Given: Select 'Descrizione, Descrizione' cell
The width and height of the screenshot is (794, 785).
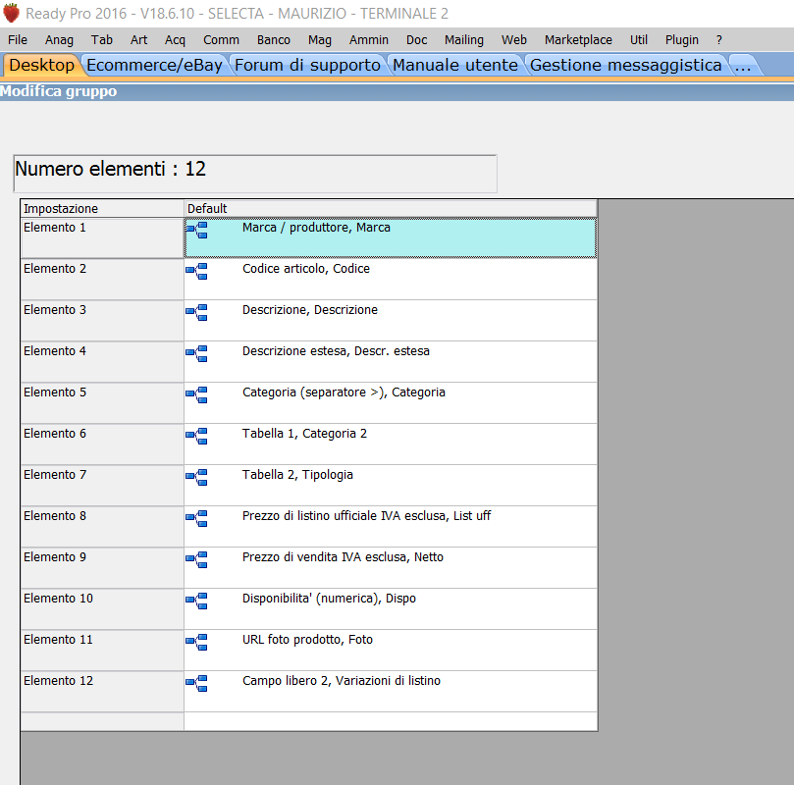Looking at the screenshot, I should point(391,320).
